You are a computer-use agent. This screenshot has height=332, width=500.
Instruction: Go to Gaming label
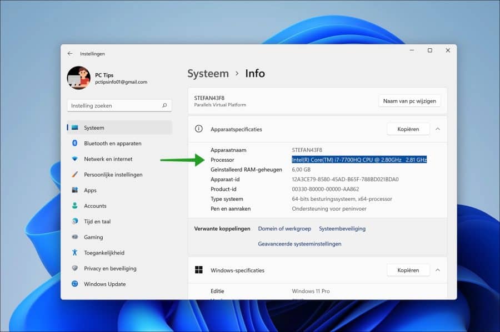coord(93,237)
